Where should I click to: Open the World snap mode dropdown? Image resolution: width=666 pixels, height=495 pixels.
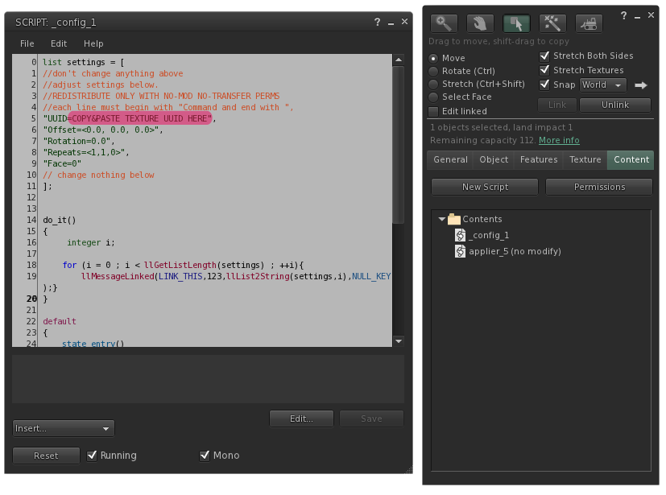pos(603,85)
